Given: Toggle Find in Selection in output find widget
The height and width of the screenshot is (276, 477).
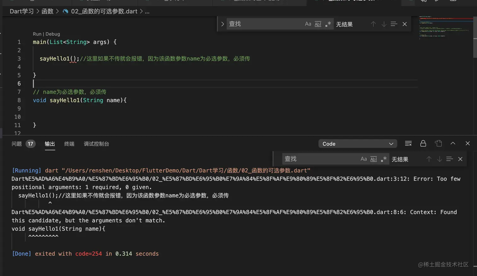Looking at the screenshot, I should point(450,159).
